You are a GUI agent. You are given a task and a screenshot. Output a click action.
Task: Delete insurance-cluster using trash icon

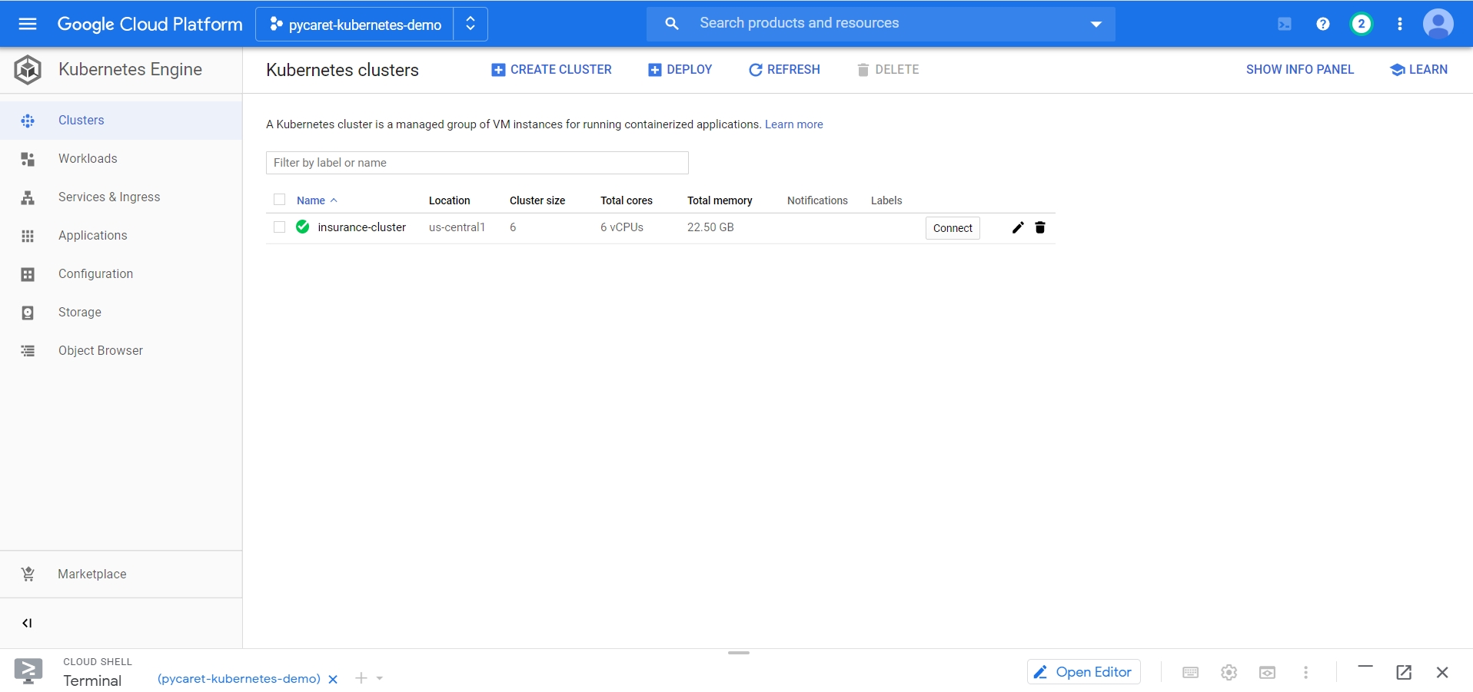point(1040,227)
